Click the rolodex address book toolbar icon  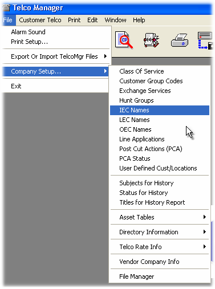tap(152, 40)
